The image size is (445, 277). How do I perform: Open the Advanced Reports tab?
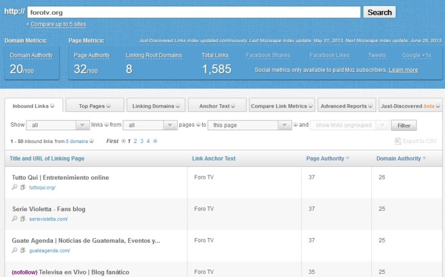[x=347, y=105]
